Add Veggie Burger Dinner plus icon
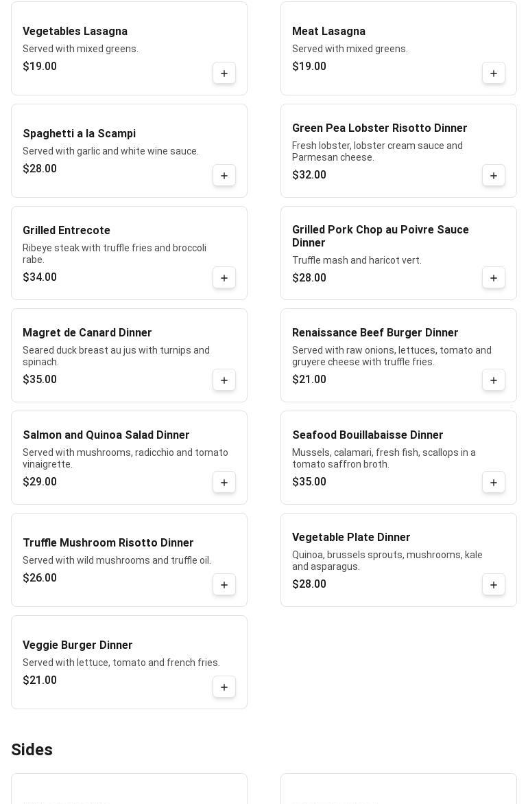 [x=224, y=687]
